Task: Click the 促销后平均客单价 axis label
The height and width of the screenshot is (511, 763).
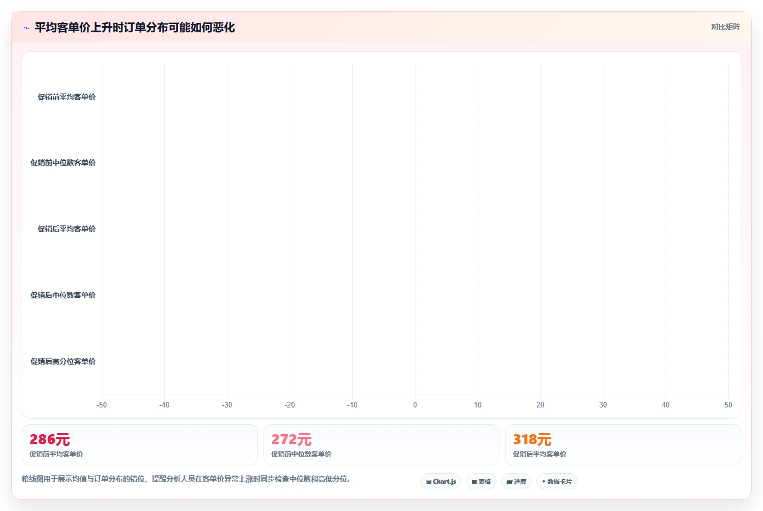Action: [x=67, y=229]
